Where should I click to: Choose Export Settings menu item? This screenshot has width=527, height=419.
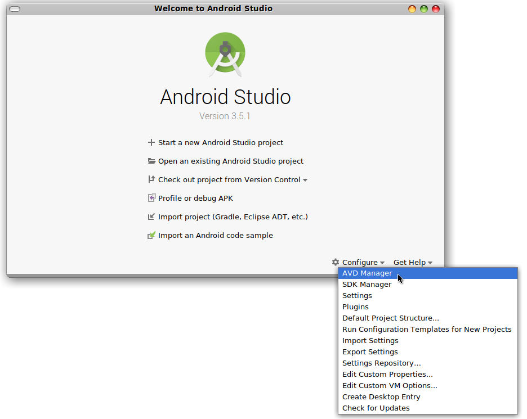click(428, 352)
